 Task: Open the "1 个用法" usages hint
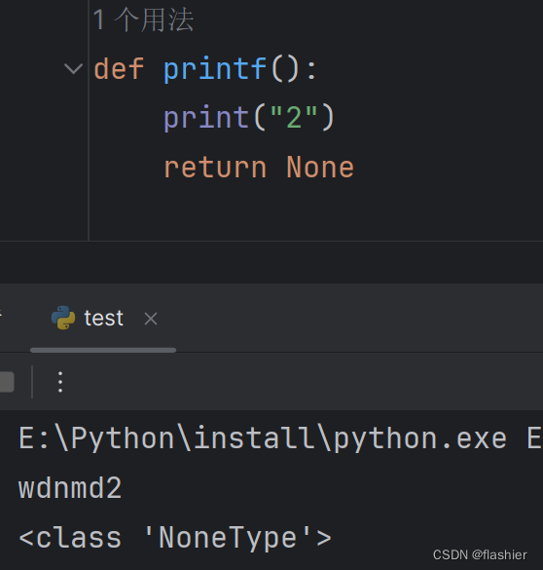coord(143,20)
